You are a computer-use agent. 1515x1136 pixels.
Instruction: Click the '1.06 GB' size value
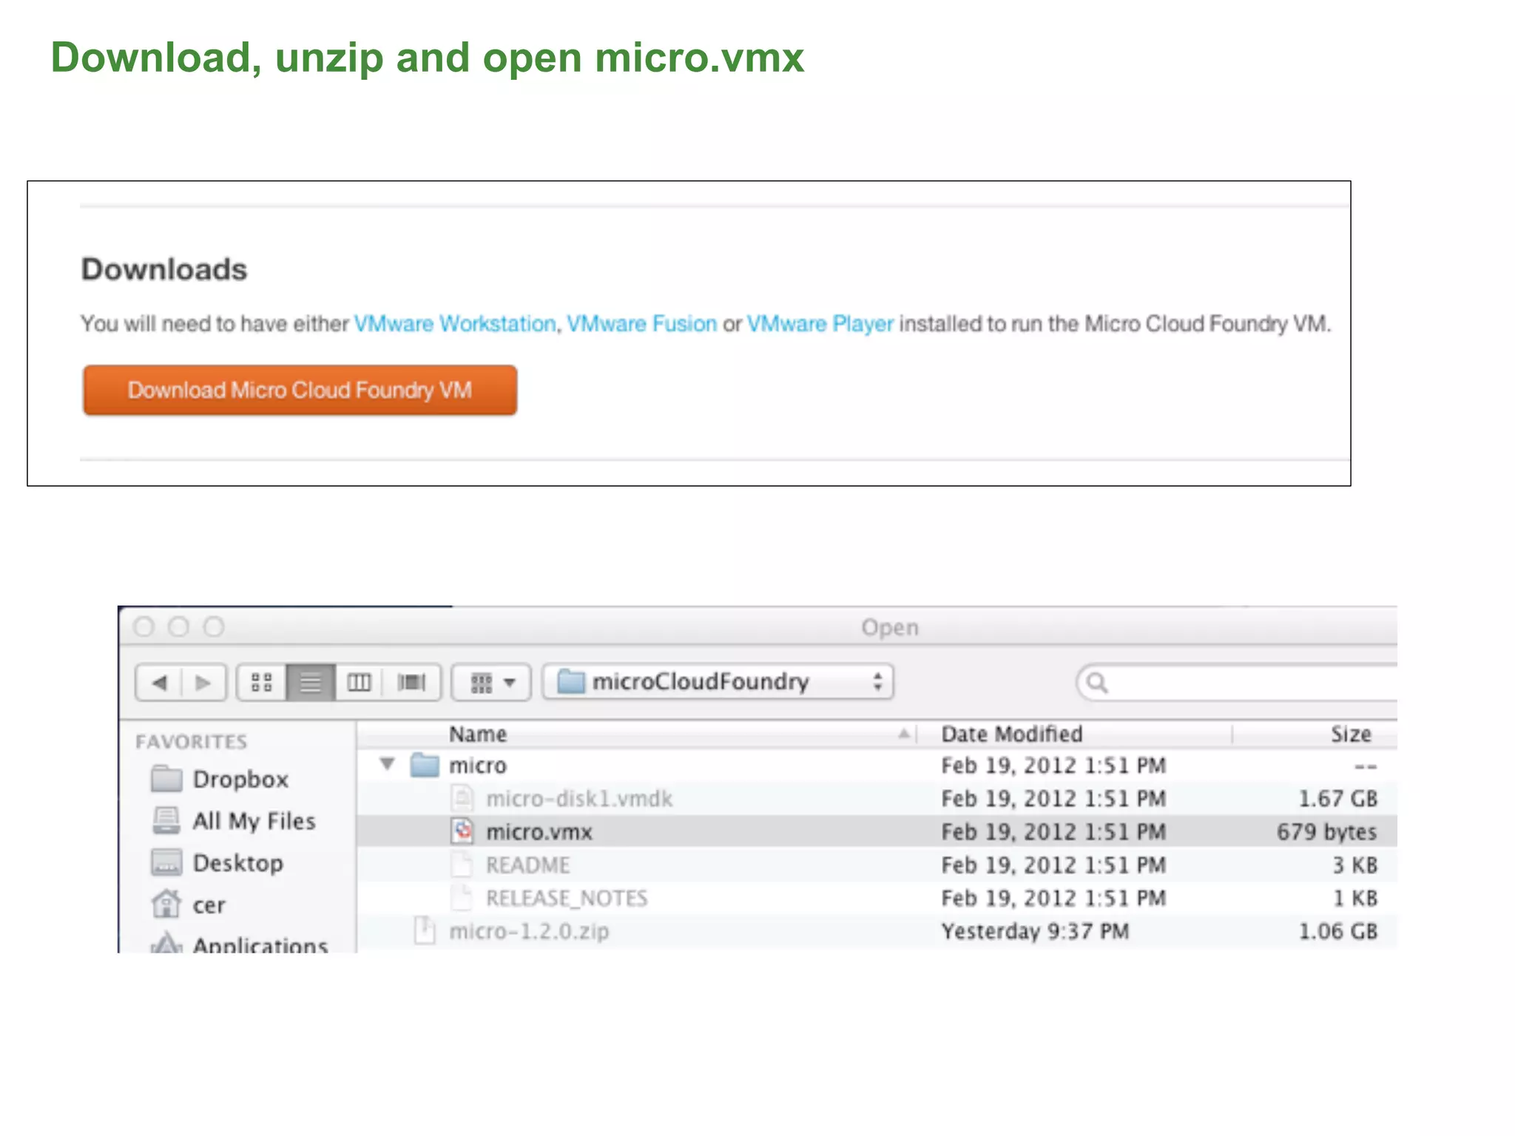point(1338,931)
